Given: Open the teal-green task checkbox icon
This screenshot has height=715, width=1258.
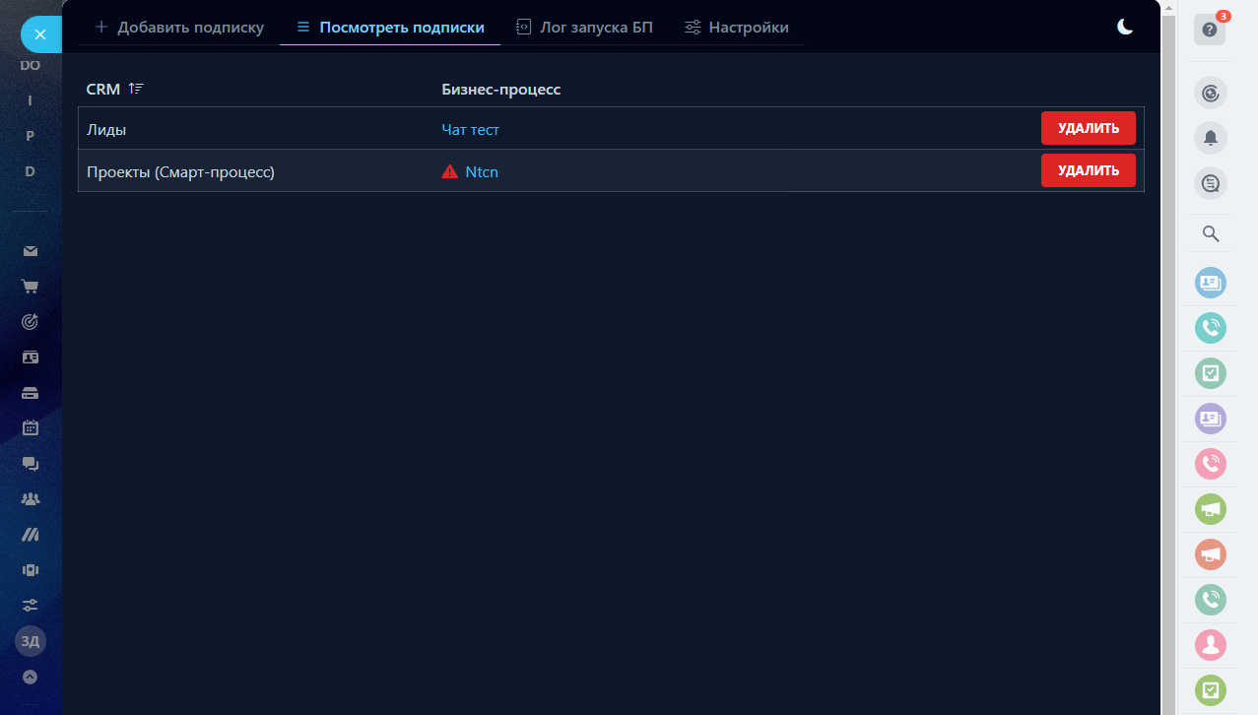Looking at the screenshot, I should pyautogui.click(x=1211, y=373).
